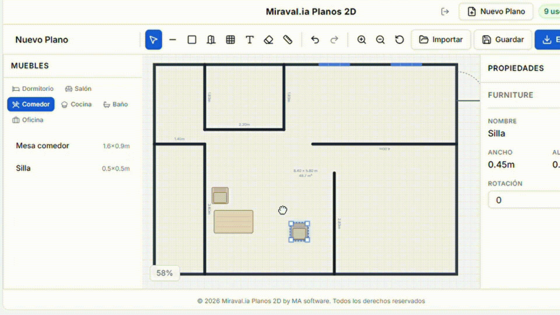Click the copyright footer text
The height and width of the screenshot is (315, 560).
[311, 301]
